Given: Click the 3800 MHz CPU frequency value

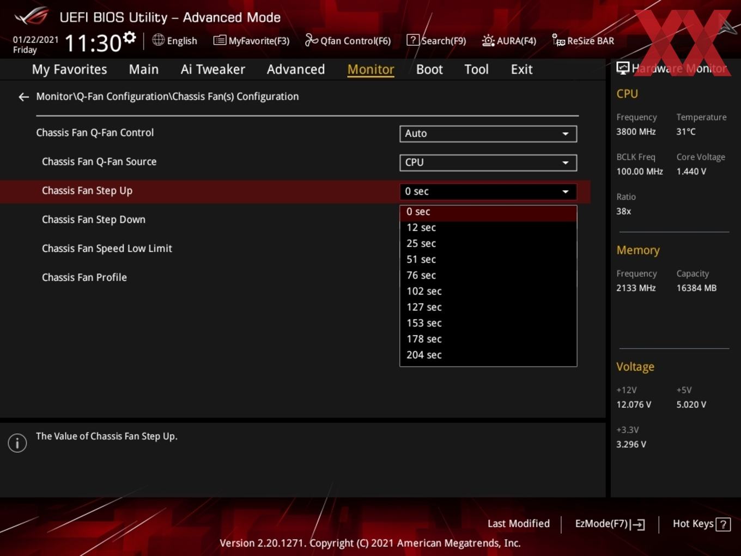Looking at the screenshot, I should click(636, 132).
